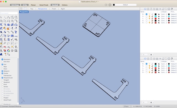Click red print color diamond, L layer lower panel
The image size is (177, 108).
coord(169,68)
